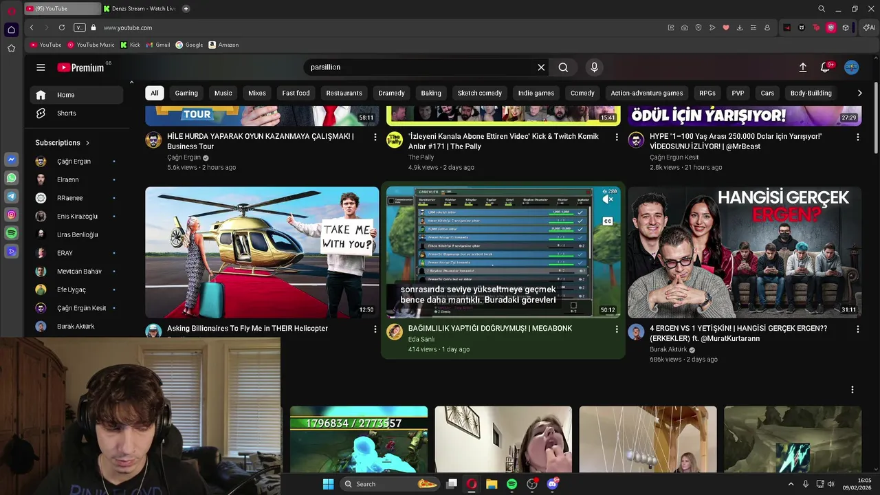The image size is (880, 495).
Task: Open the Create upload icon
Action: (x=802, y=67)
